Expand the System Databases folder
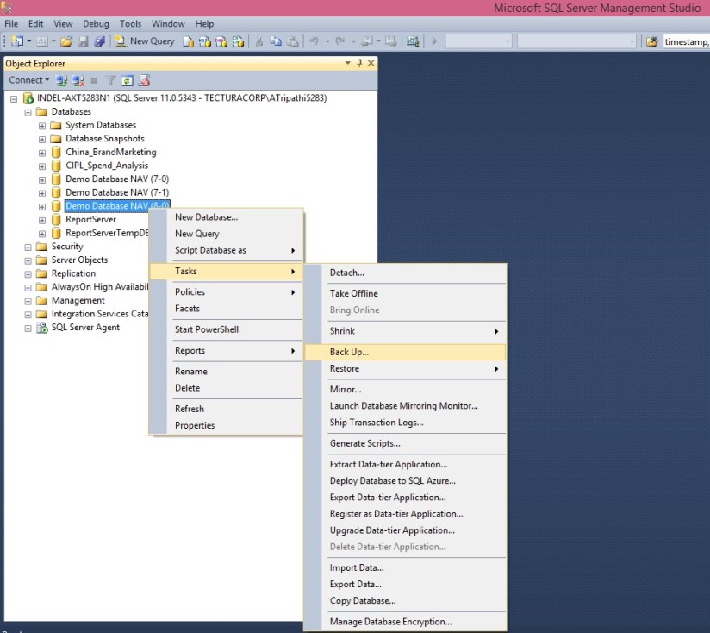Image resolution: width=710 pixels, height=633 pixels. pos(42,126)
